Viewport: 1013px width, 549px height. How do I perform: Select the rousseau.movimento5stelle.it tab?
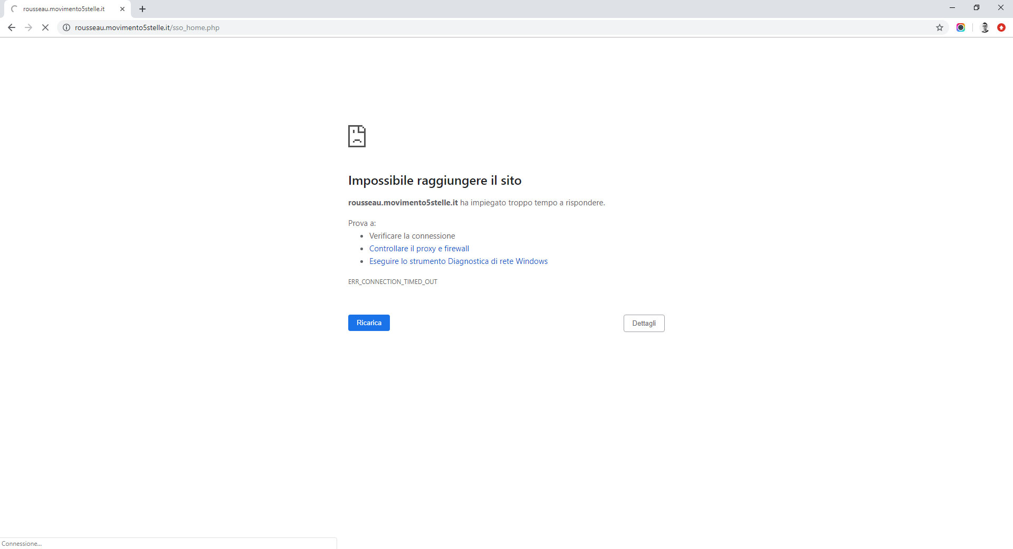point(68,9)
